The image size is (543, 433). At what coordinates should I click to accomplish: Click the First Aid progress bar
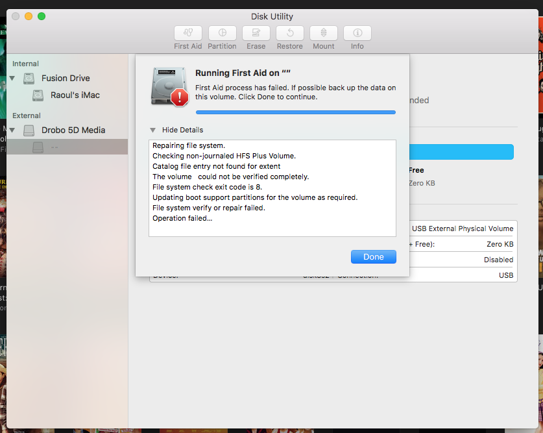pyautogui.click(x=295, y=112)
